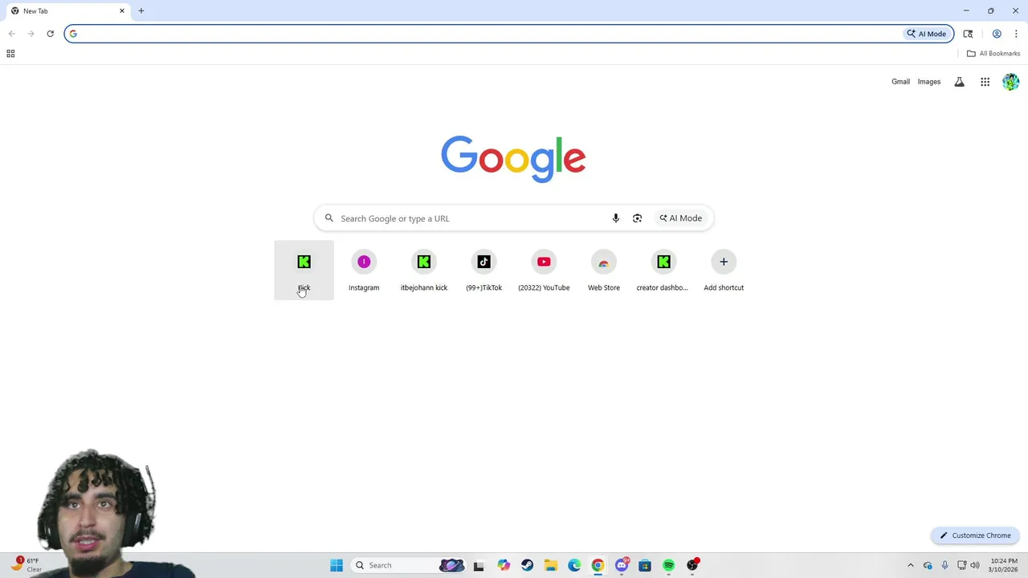The image size is (1028, 578).
Task: Open the bookmarks bar apps grid icon
Action: (x=10, y=54)
